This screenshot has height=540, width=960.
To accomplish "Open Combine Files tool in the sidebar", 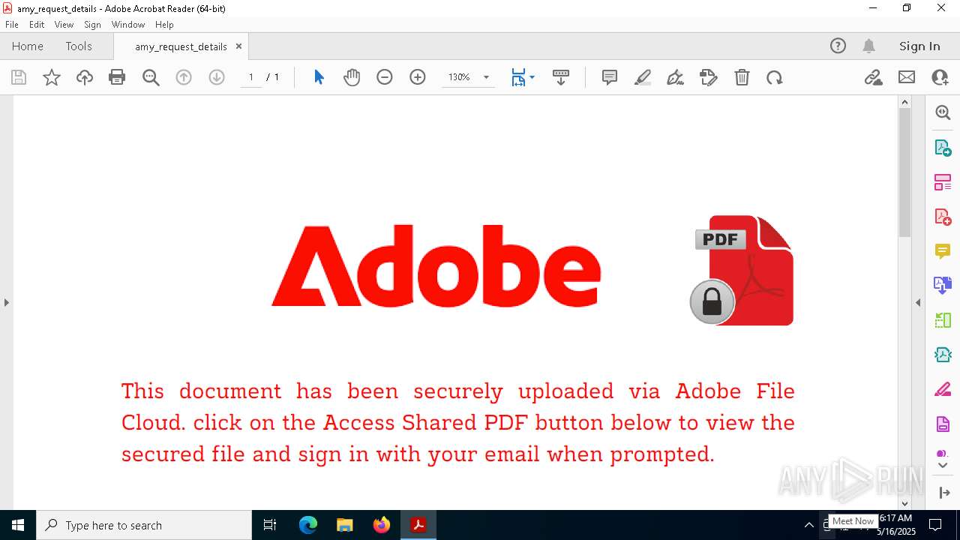I will tap(943, 285).
